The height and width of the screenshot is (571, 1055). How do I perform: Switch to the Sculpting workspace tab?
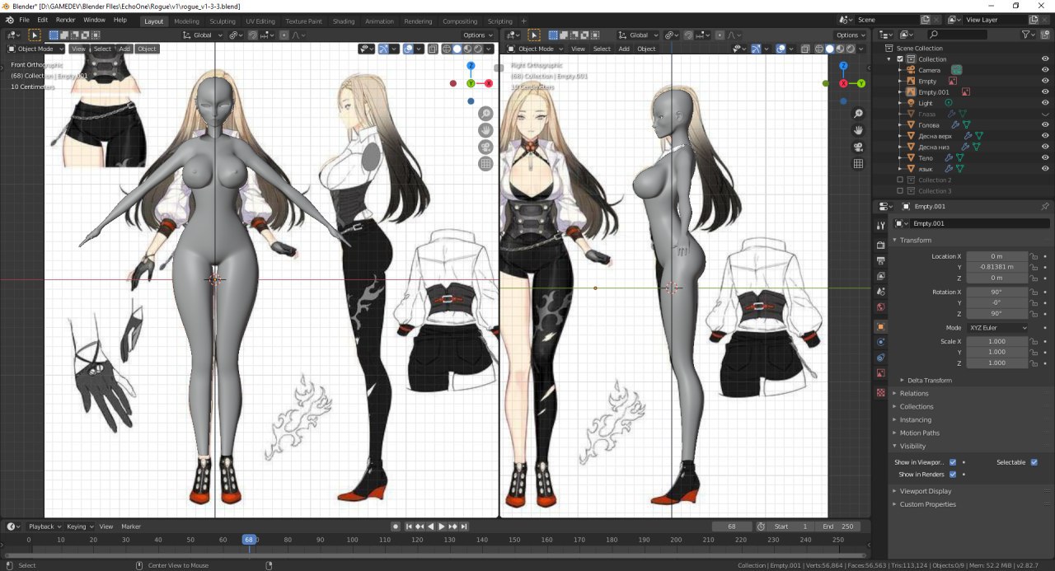click(x=223, y=21)
